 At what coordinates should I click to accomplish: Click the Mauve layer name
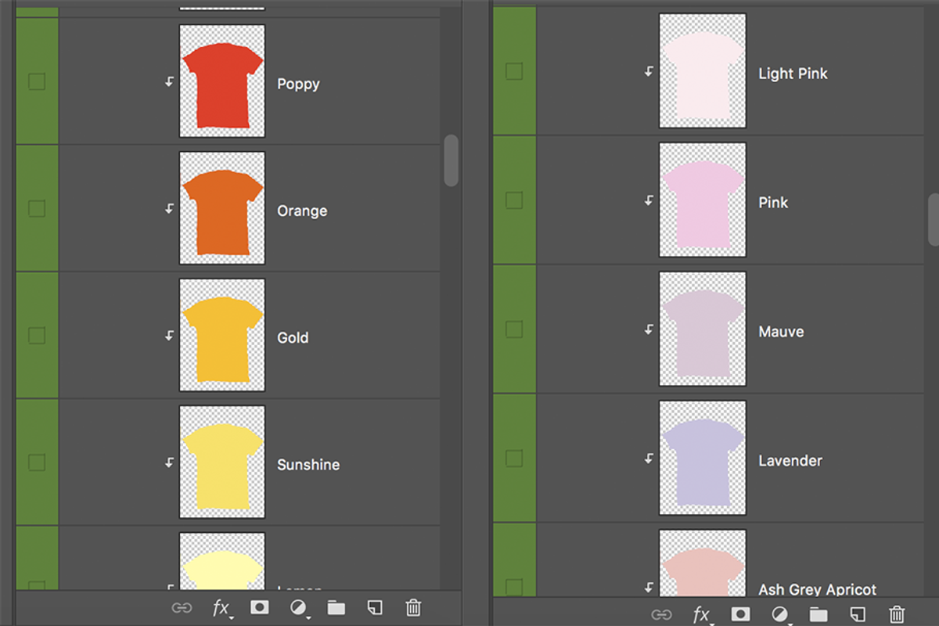(x=781, y=332)
